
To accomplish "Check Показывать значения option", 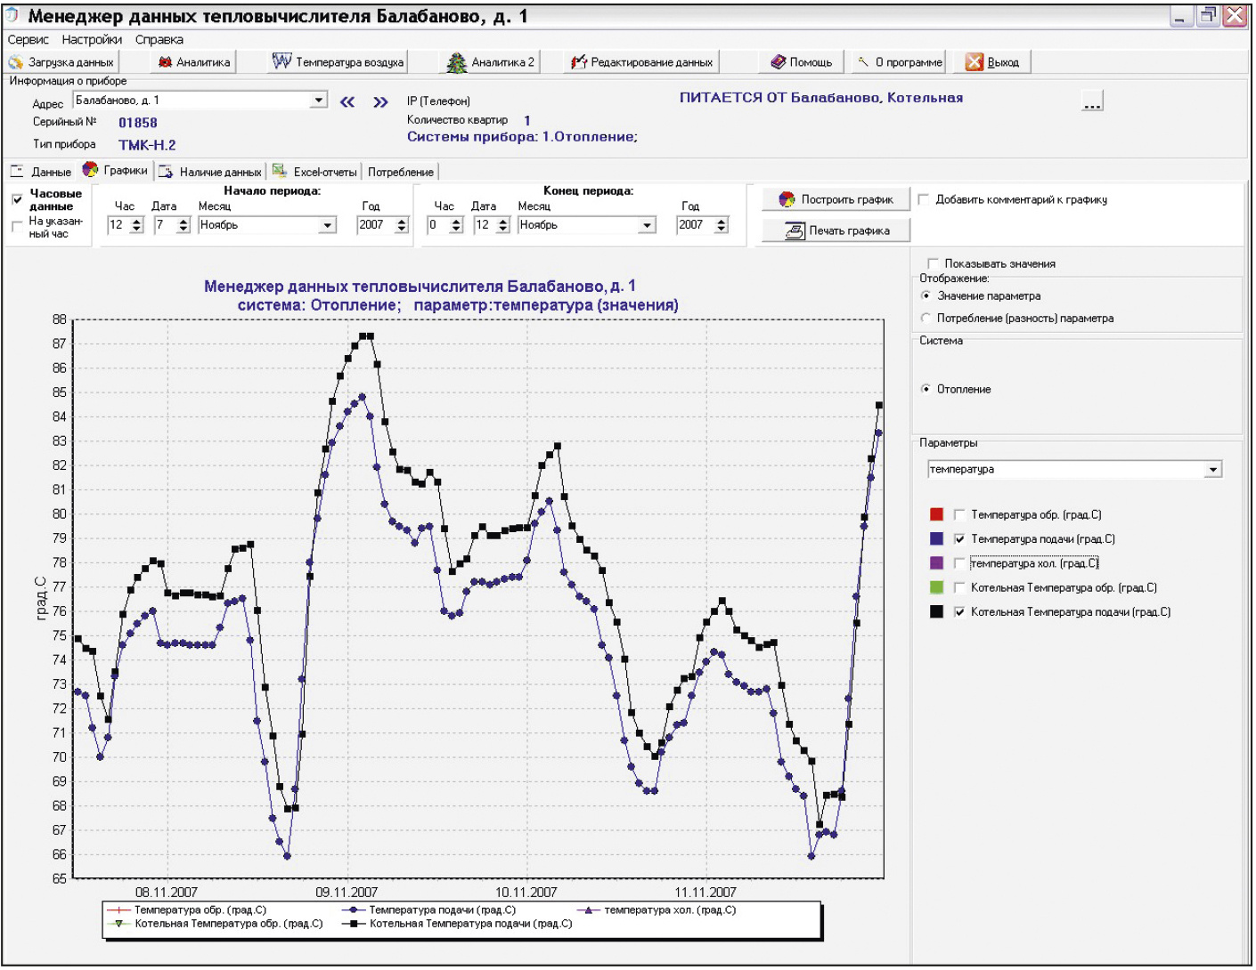I will pos(933,263).
